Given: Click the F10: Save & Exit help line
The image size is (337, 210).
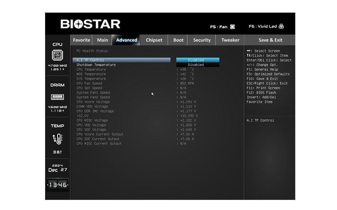Looking at the screenshot, I should [x=262, y=79].
